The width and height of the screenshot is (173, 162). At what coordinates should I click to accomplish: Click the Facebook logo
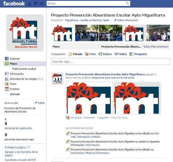[14, 4]
